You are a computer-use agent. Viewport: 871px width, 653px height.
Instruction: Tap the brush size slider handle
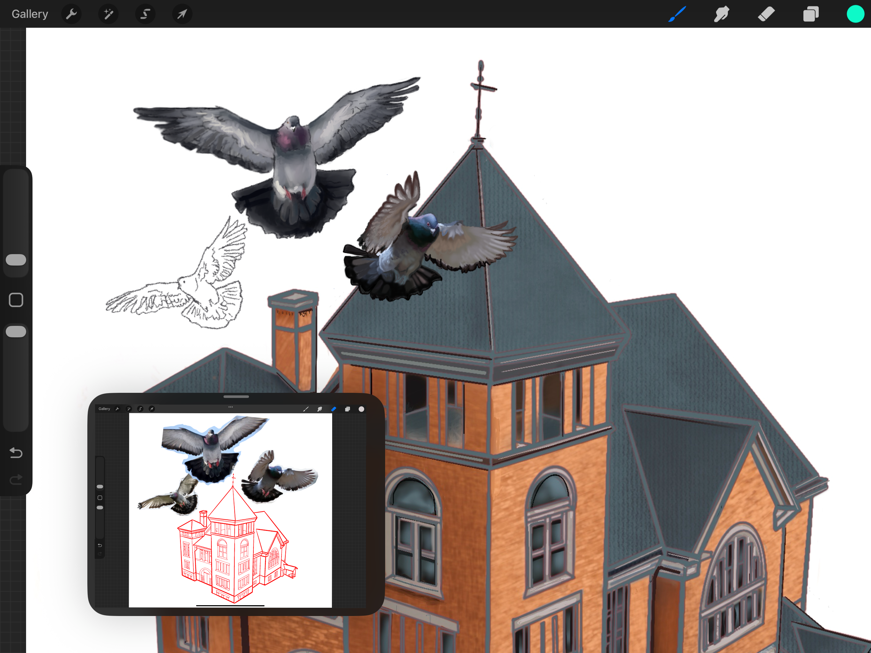[x=16, y=260]
